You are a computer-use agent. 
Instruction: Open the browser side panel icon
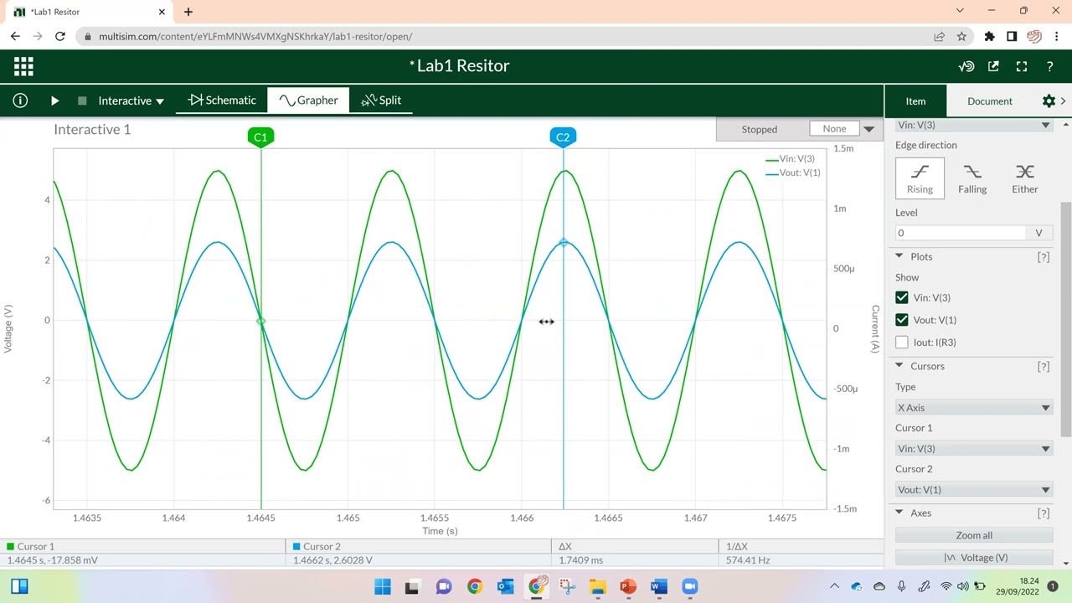pos(1012,37)
